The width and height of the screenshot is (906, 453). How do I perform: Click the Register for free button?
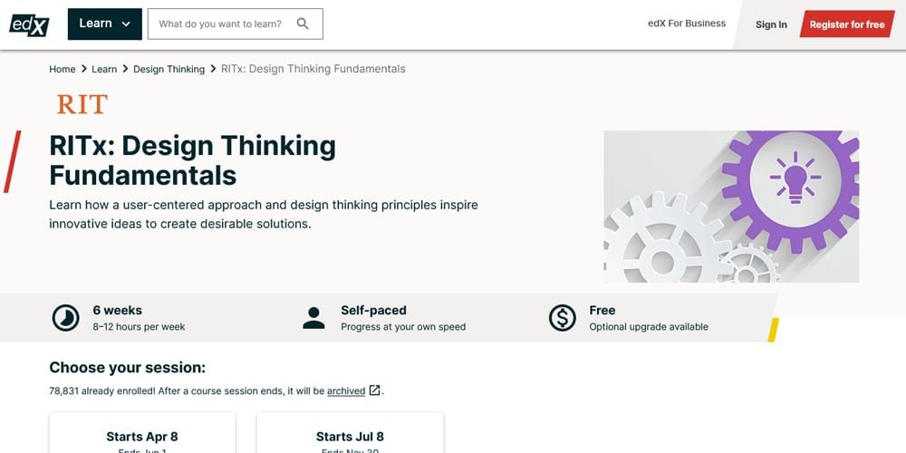(847, 24)
